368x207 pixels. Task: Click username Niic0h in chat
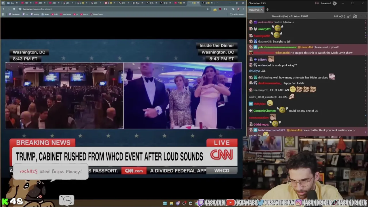(x=262, y=60)
